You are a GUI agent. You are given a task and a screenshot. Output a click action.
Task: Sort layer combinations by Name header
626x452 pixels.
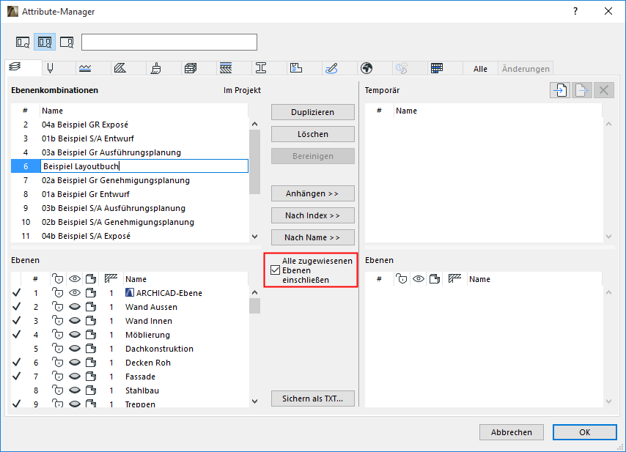tap(144, 111)
